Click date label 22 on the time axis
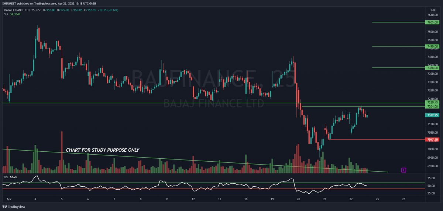The image size is (443, 211). tap(351, 199)
